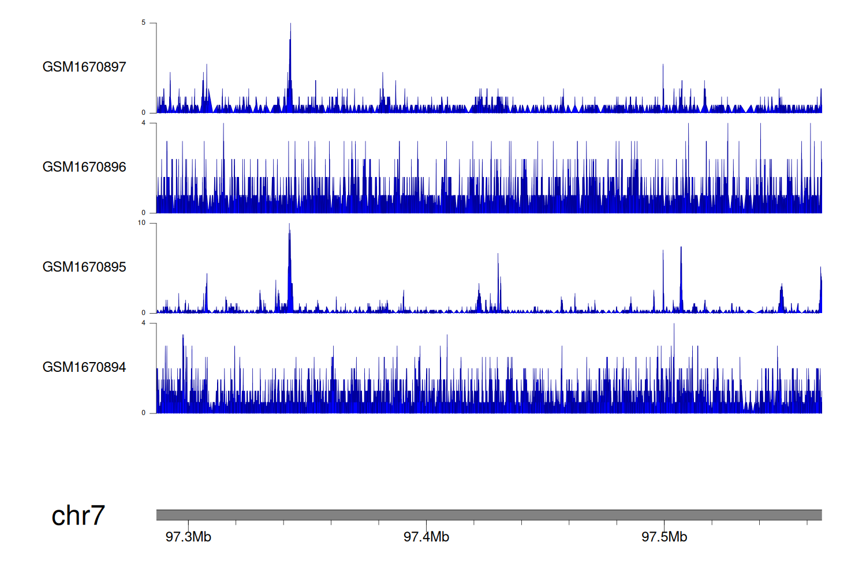Click the chr7 chromosome label
This screenshot has height=565, width=866.
78,515
